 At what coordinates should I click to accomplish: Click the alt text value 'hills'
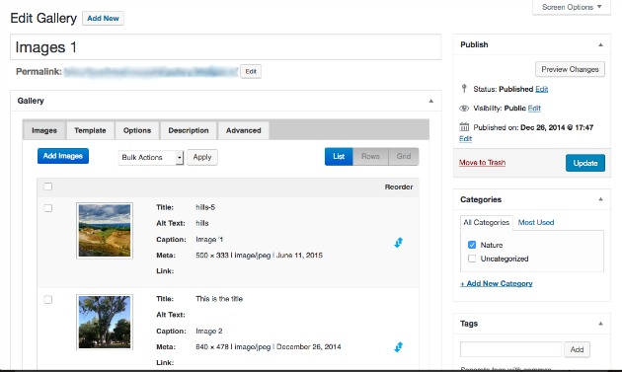[x=202, y=223]
